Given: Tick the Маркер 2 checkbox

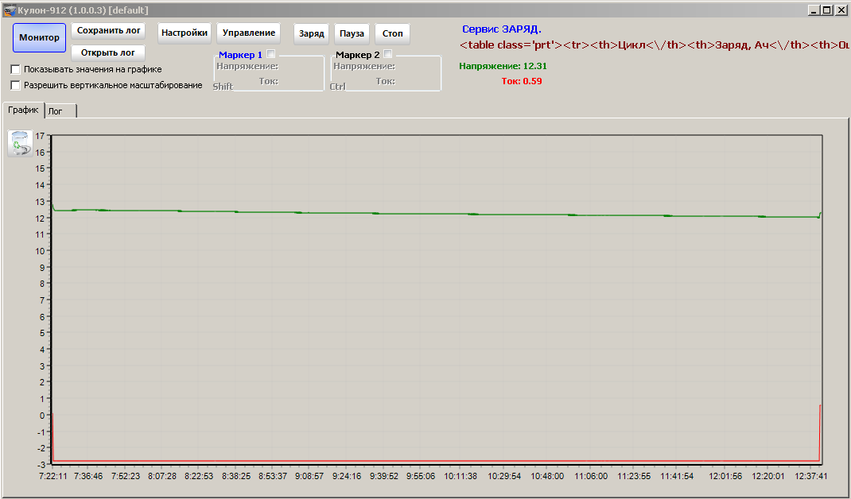Looking at the screenshot, I should [x=388, y=54].
